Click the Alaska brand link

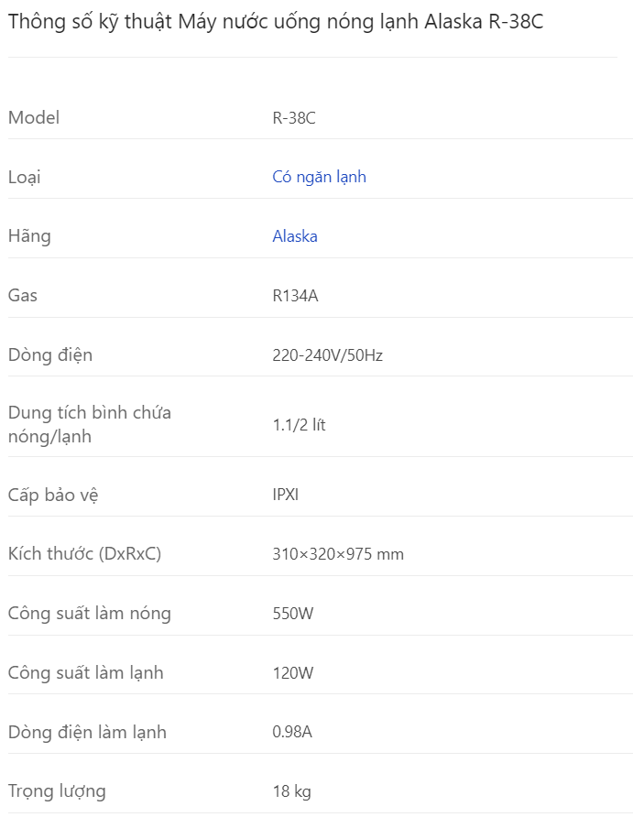(295, 236)
